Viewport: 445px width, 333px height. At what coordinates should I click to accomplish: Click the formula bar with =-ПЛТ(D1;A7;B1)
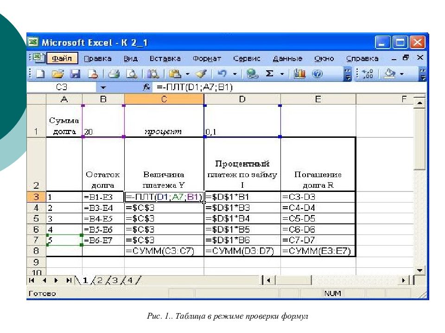pyautogui.click(x=289, y=87)
